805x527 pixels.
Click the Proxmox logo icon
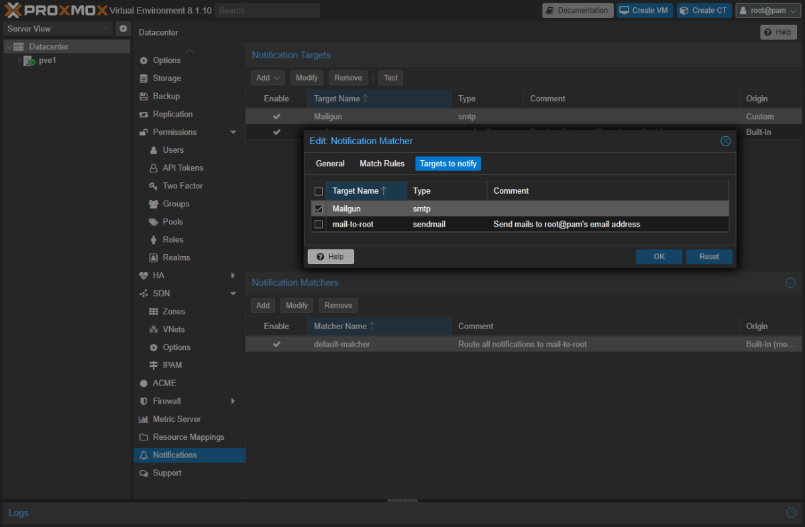(x=13, y=10)
